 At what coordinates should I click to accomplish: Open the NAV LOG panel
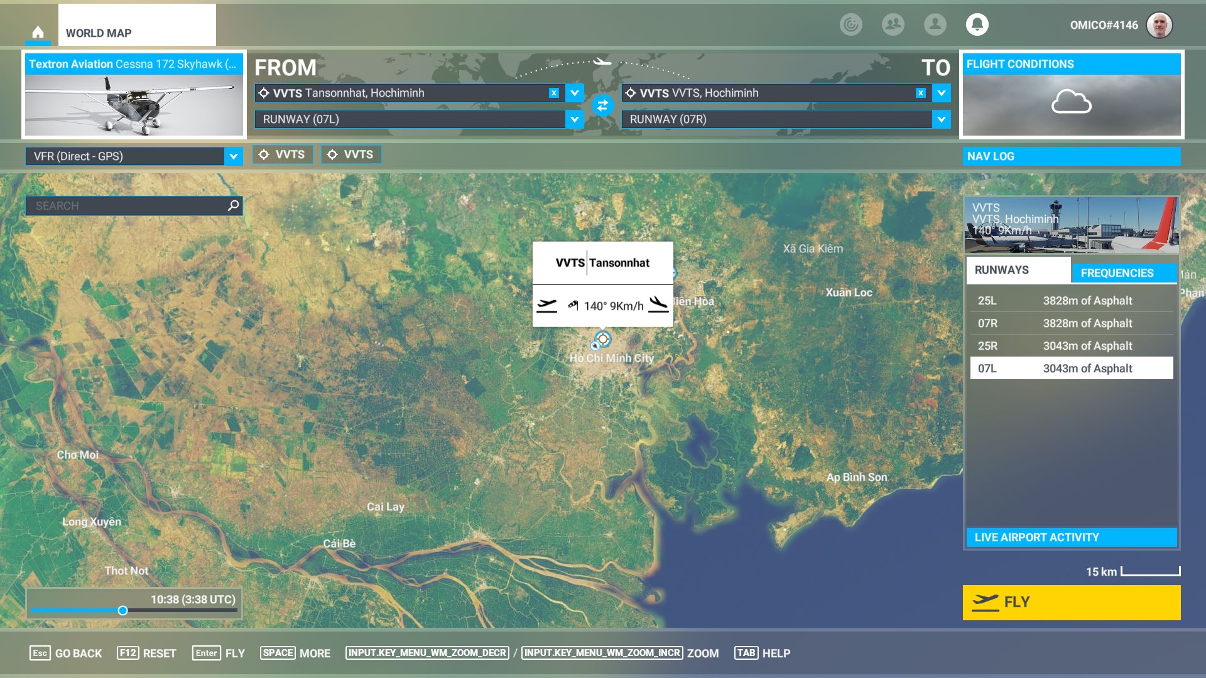(x=1071, y=156)
